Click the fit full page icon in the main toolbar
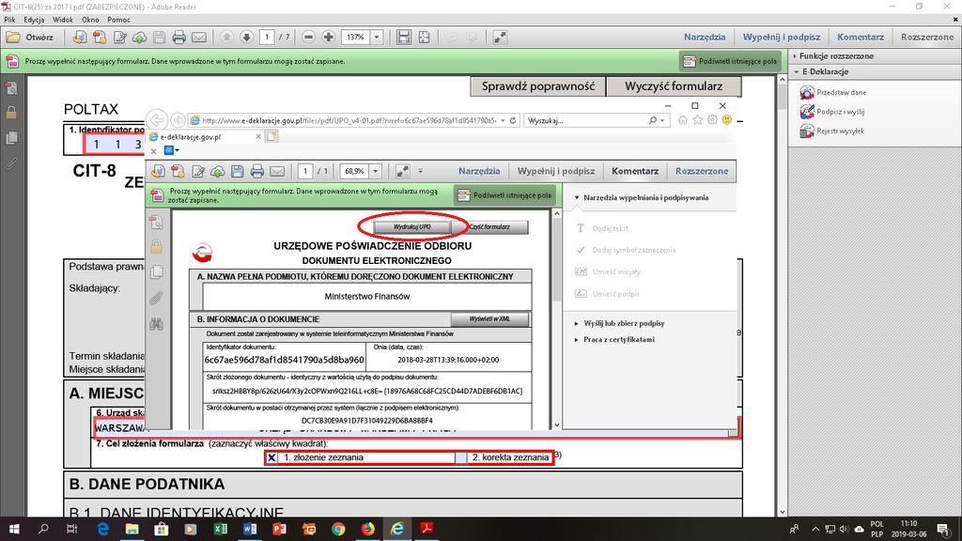 pos(424,38)
